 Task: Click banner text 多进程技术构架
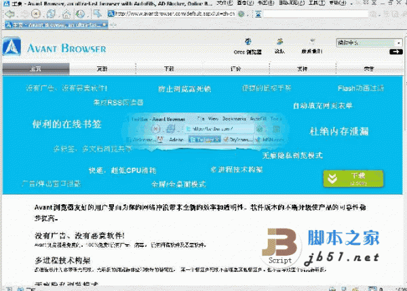point(237,170)
